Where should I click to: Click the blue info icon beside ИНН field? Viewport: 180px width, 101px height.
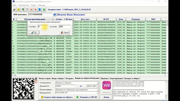pos(55,15)
